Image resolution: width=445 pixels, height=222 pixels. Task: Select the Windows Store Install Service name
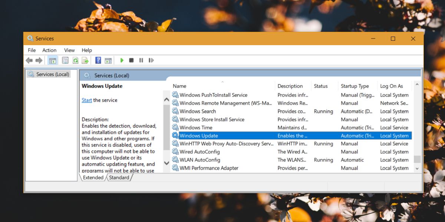tap(212, 120)
